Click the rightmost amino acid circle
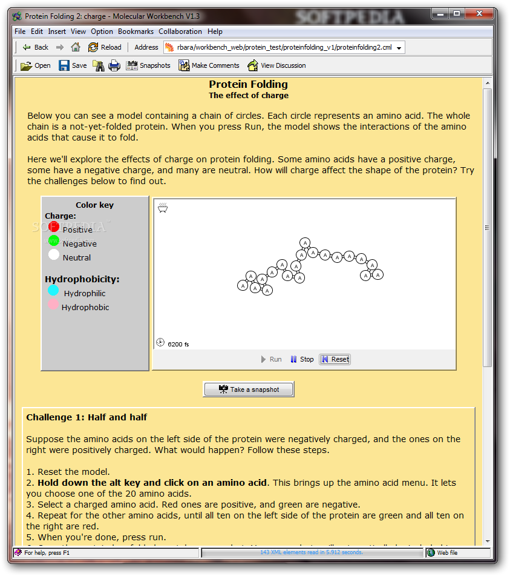This screenshot has height=576, width=510. pyautogui.click(x=378, y=274)
